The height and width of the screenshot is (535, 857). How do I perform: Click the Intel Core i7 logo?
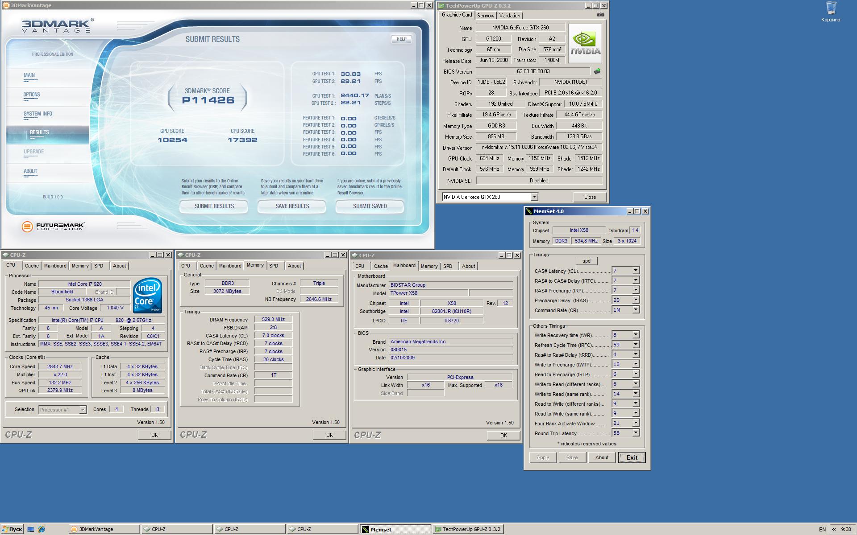147,296
